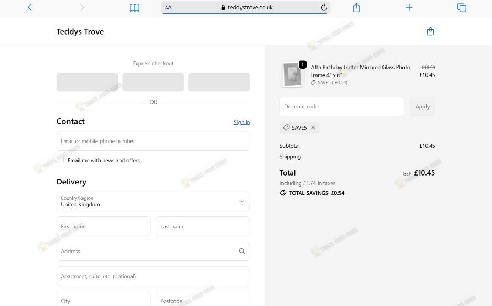The height and width of the screenshot is (306, 492).
Task: Tick Email me with news and offers
Action: 61,160
